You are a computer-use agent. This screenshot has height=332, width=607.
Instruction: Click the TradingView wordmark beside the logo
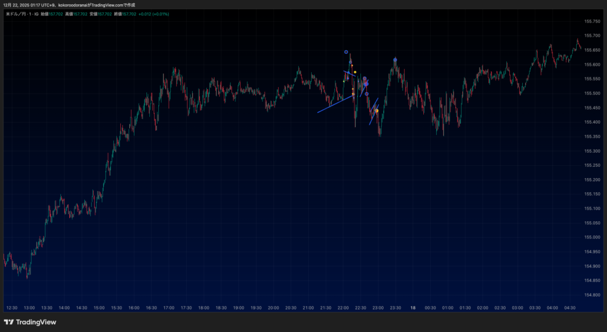[x=36, y=322]
